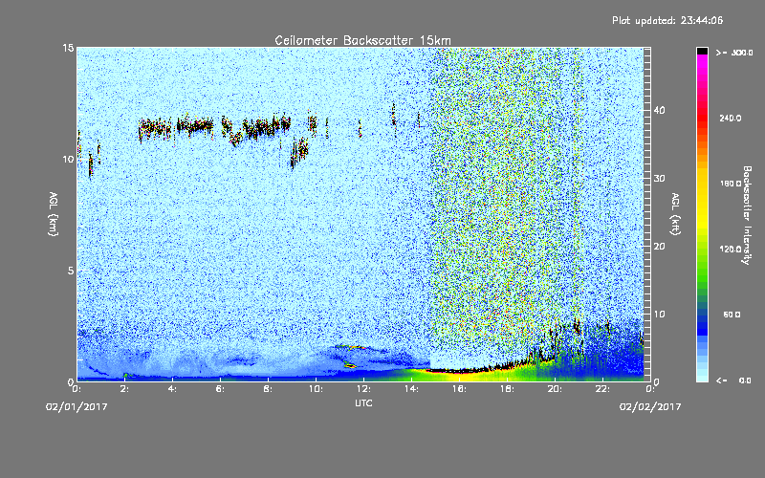This screenshot has width=765, height=478.
Task: Click the colorbar value 180.0
Action: (x=731, y=184)
